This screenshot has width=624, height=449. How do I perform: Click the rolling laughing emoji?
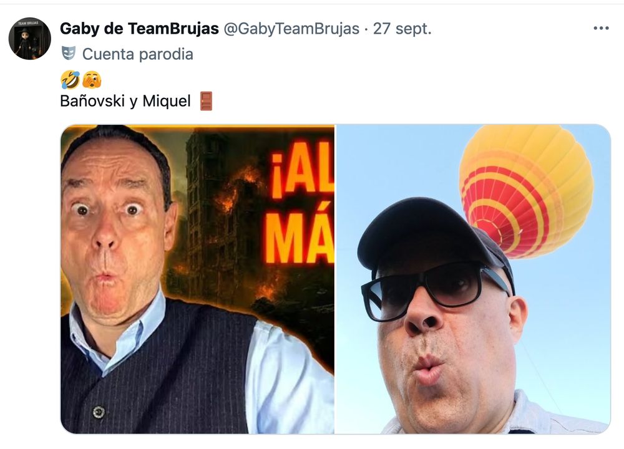pyautogui.click(x=70, y=80)
